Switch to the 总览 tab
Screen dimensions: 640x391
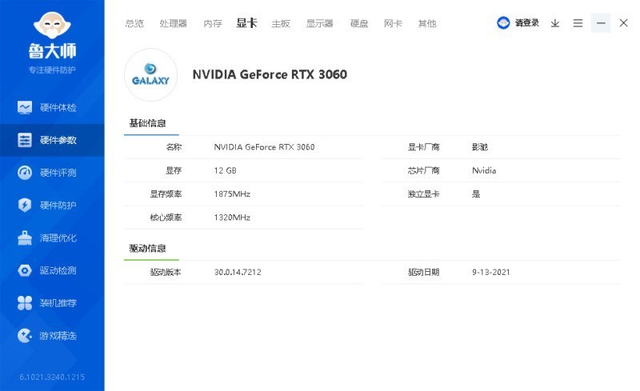point(134,24)
